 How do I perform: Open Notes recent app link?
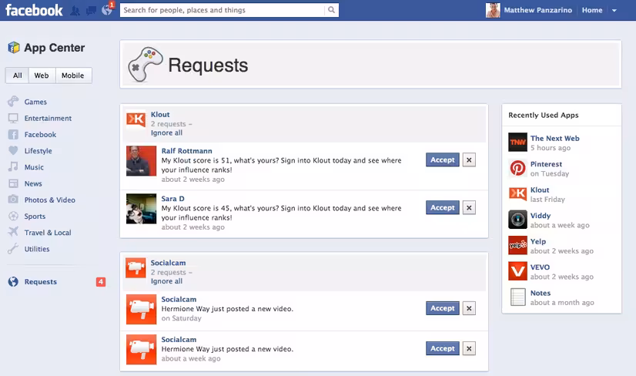541,293
